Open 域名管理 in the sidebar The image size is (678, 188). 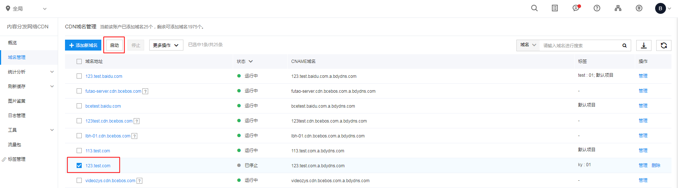(17, 57)
